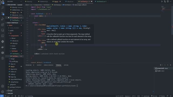The height and width of the screenshot is (97, 173).
Task: Click the Ln 57 cursor position indicator
Action: 119,96
